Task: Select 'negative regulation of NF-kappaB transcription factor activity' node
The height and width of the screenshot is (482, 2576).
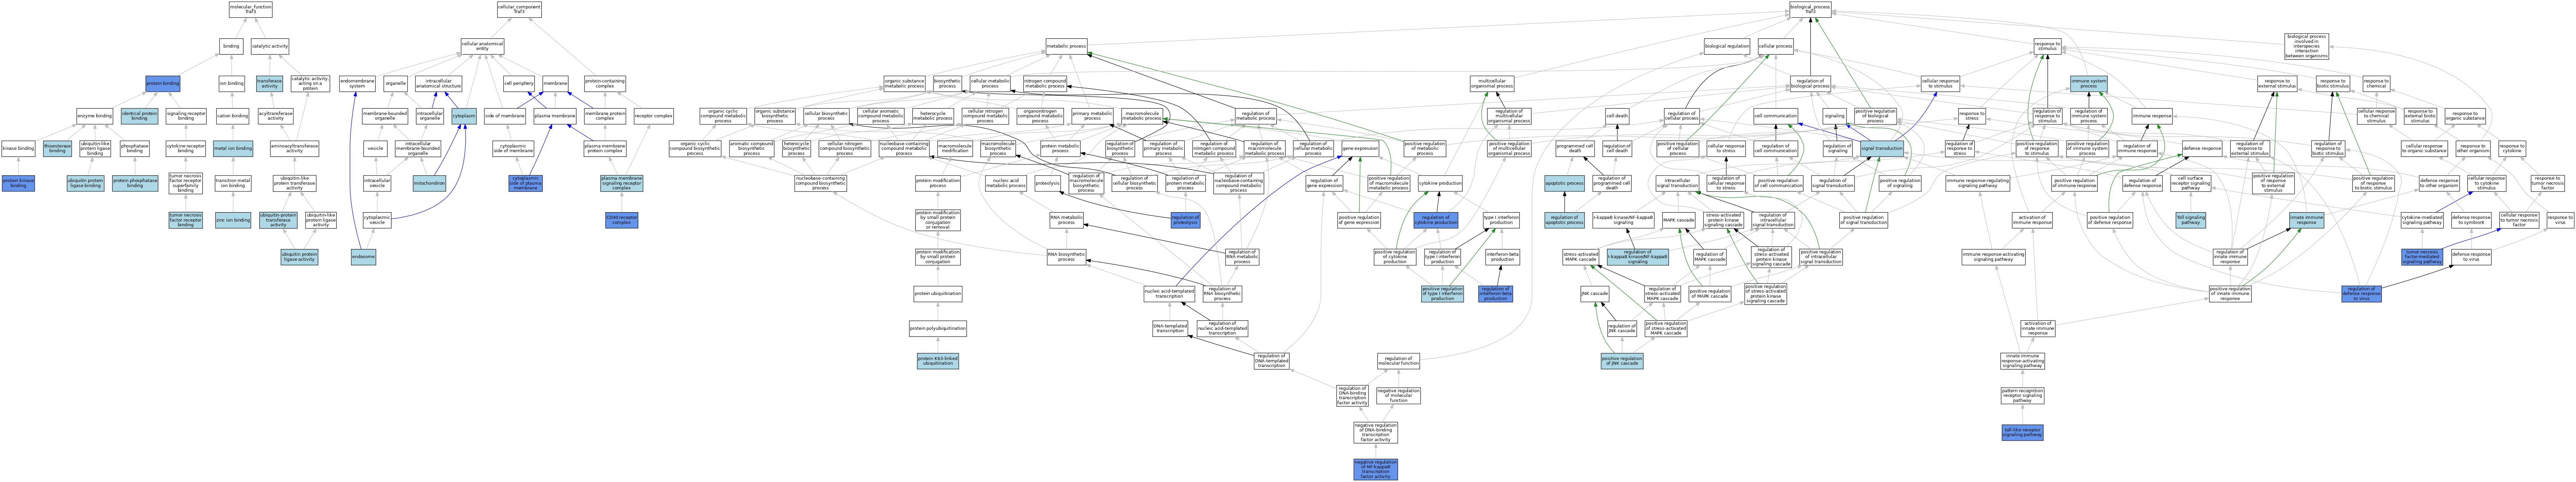Action: coord(1375,469)
